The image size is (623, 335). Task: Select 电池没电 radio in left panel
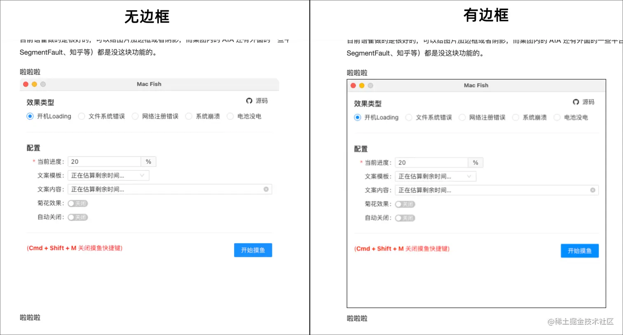pyautogui.click(x=230, y=117)
